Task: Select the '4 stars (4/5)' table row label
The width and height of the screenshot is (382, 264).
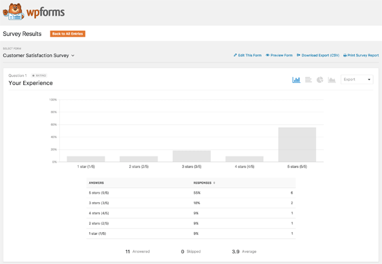Action: [99, 213]
